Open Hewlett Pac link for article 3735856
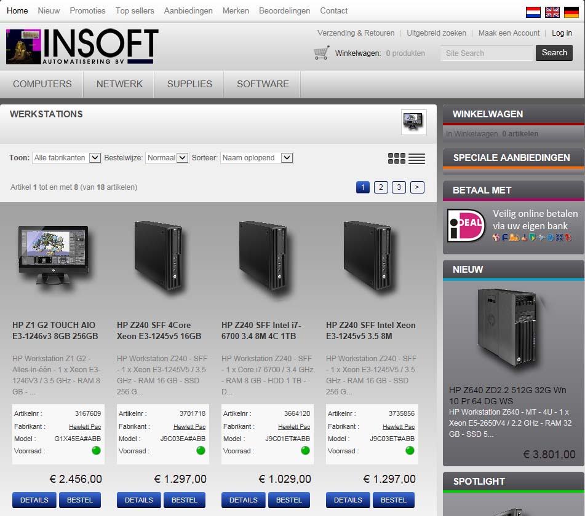Viewport: 585px width, 516px height. [x=399, y=426]
